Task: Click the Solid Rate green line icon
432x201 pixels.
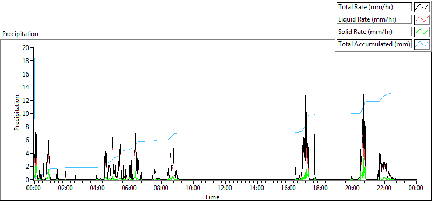Action: tap(422, 32)
